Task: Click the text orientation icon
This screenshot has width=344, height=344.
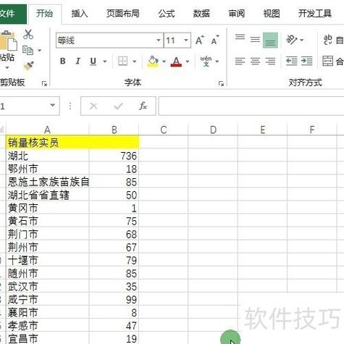Action: click(291, 40)
